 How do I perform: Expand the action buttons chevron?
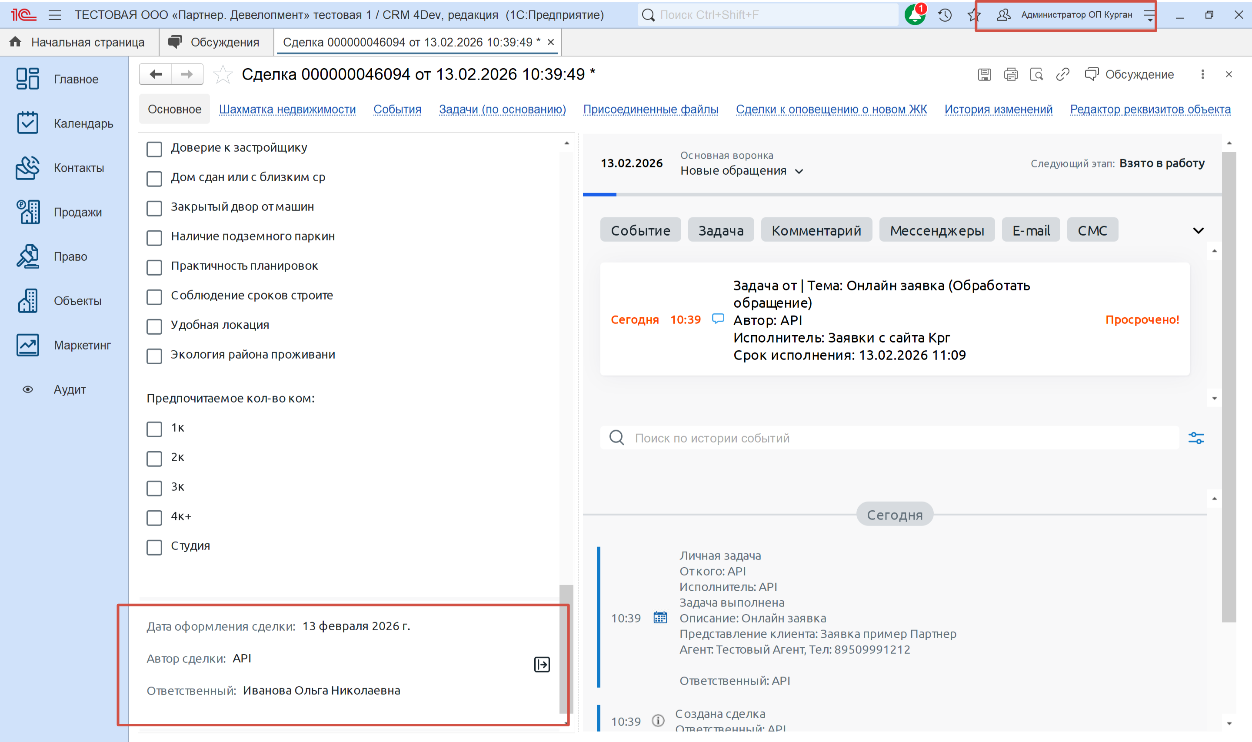pyautogui.click(x=1198, y=230)
